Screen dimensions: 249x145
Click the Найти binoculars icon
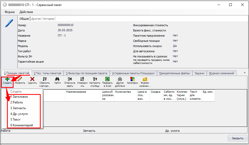(x=57, y=79)
